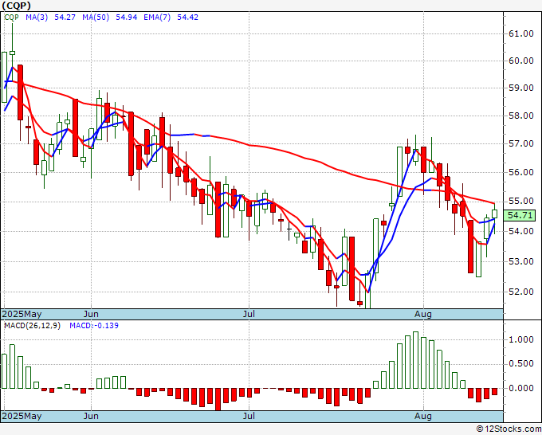Click Jul on MACD time axis
Screen dimensions: 542x435
(x=249, y=416)
